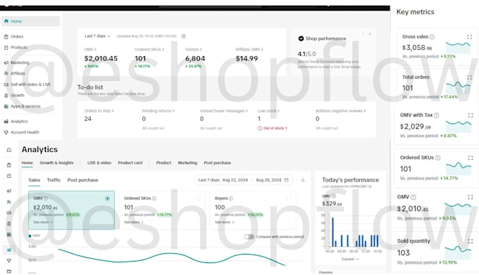Image resolution: width=479 pixels, height=275 pixels.
Task: Switch to the Traffic sub-tab
Action: pos(54,180)
